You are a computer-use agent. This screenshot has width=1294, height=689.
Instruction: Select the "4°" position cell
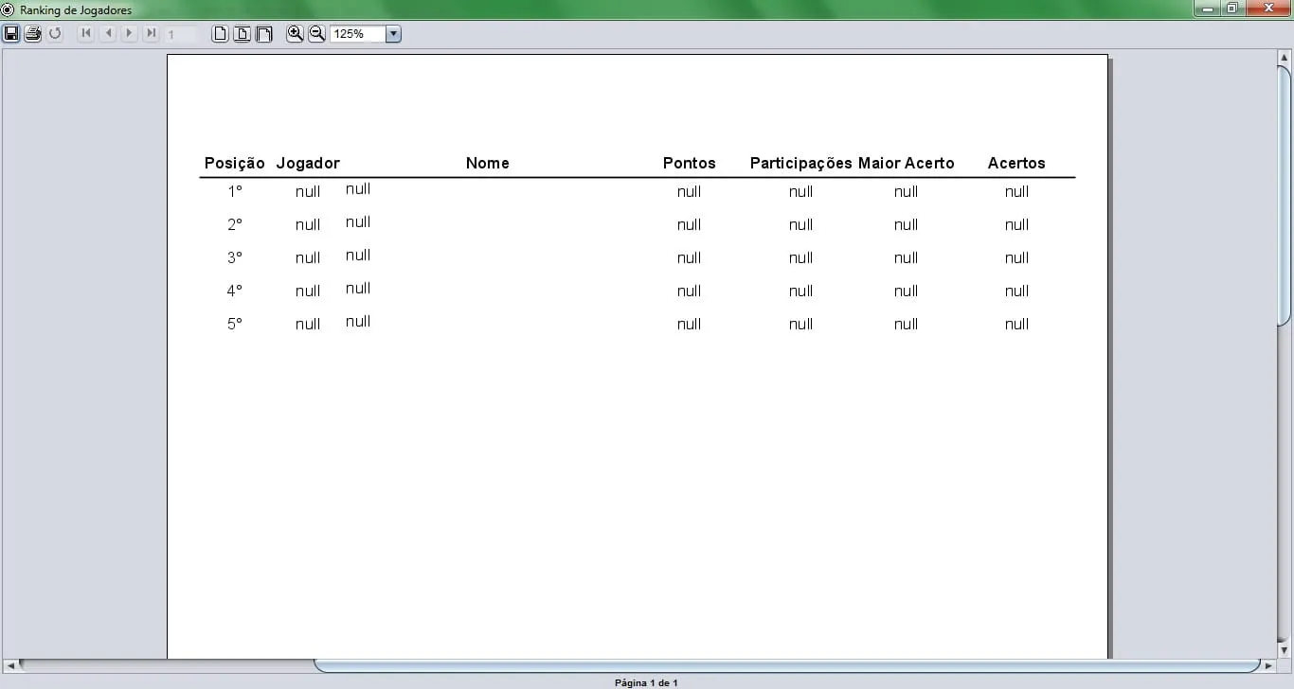pos(235,291)
